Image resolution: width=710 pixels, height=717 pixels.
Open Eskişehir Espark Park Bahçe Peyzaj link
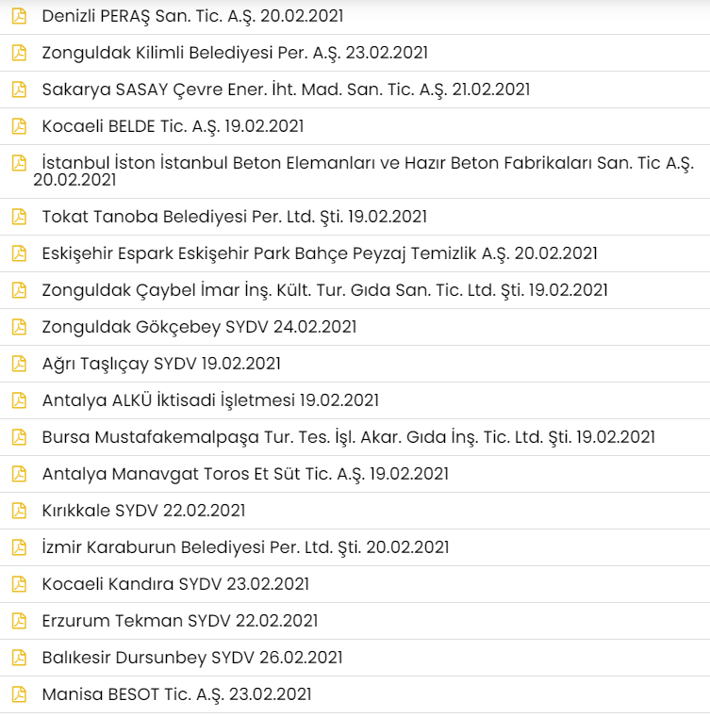pos(320,253)
